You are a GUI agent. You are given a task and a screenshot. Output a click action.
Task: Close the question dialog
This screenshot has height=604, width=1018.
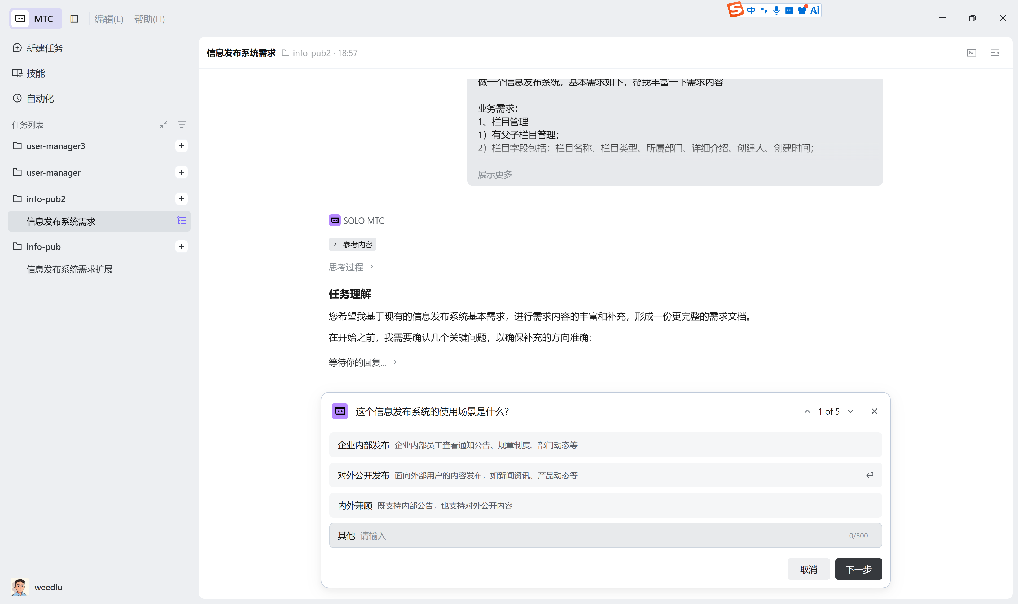(874, 411)
